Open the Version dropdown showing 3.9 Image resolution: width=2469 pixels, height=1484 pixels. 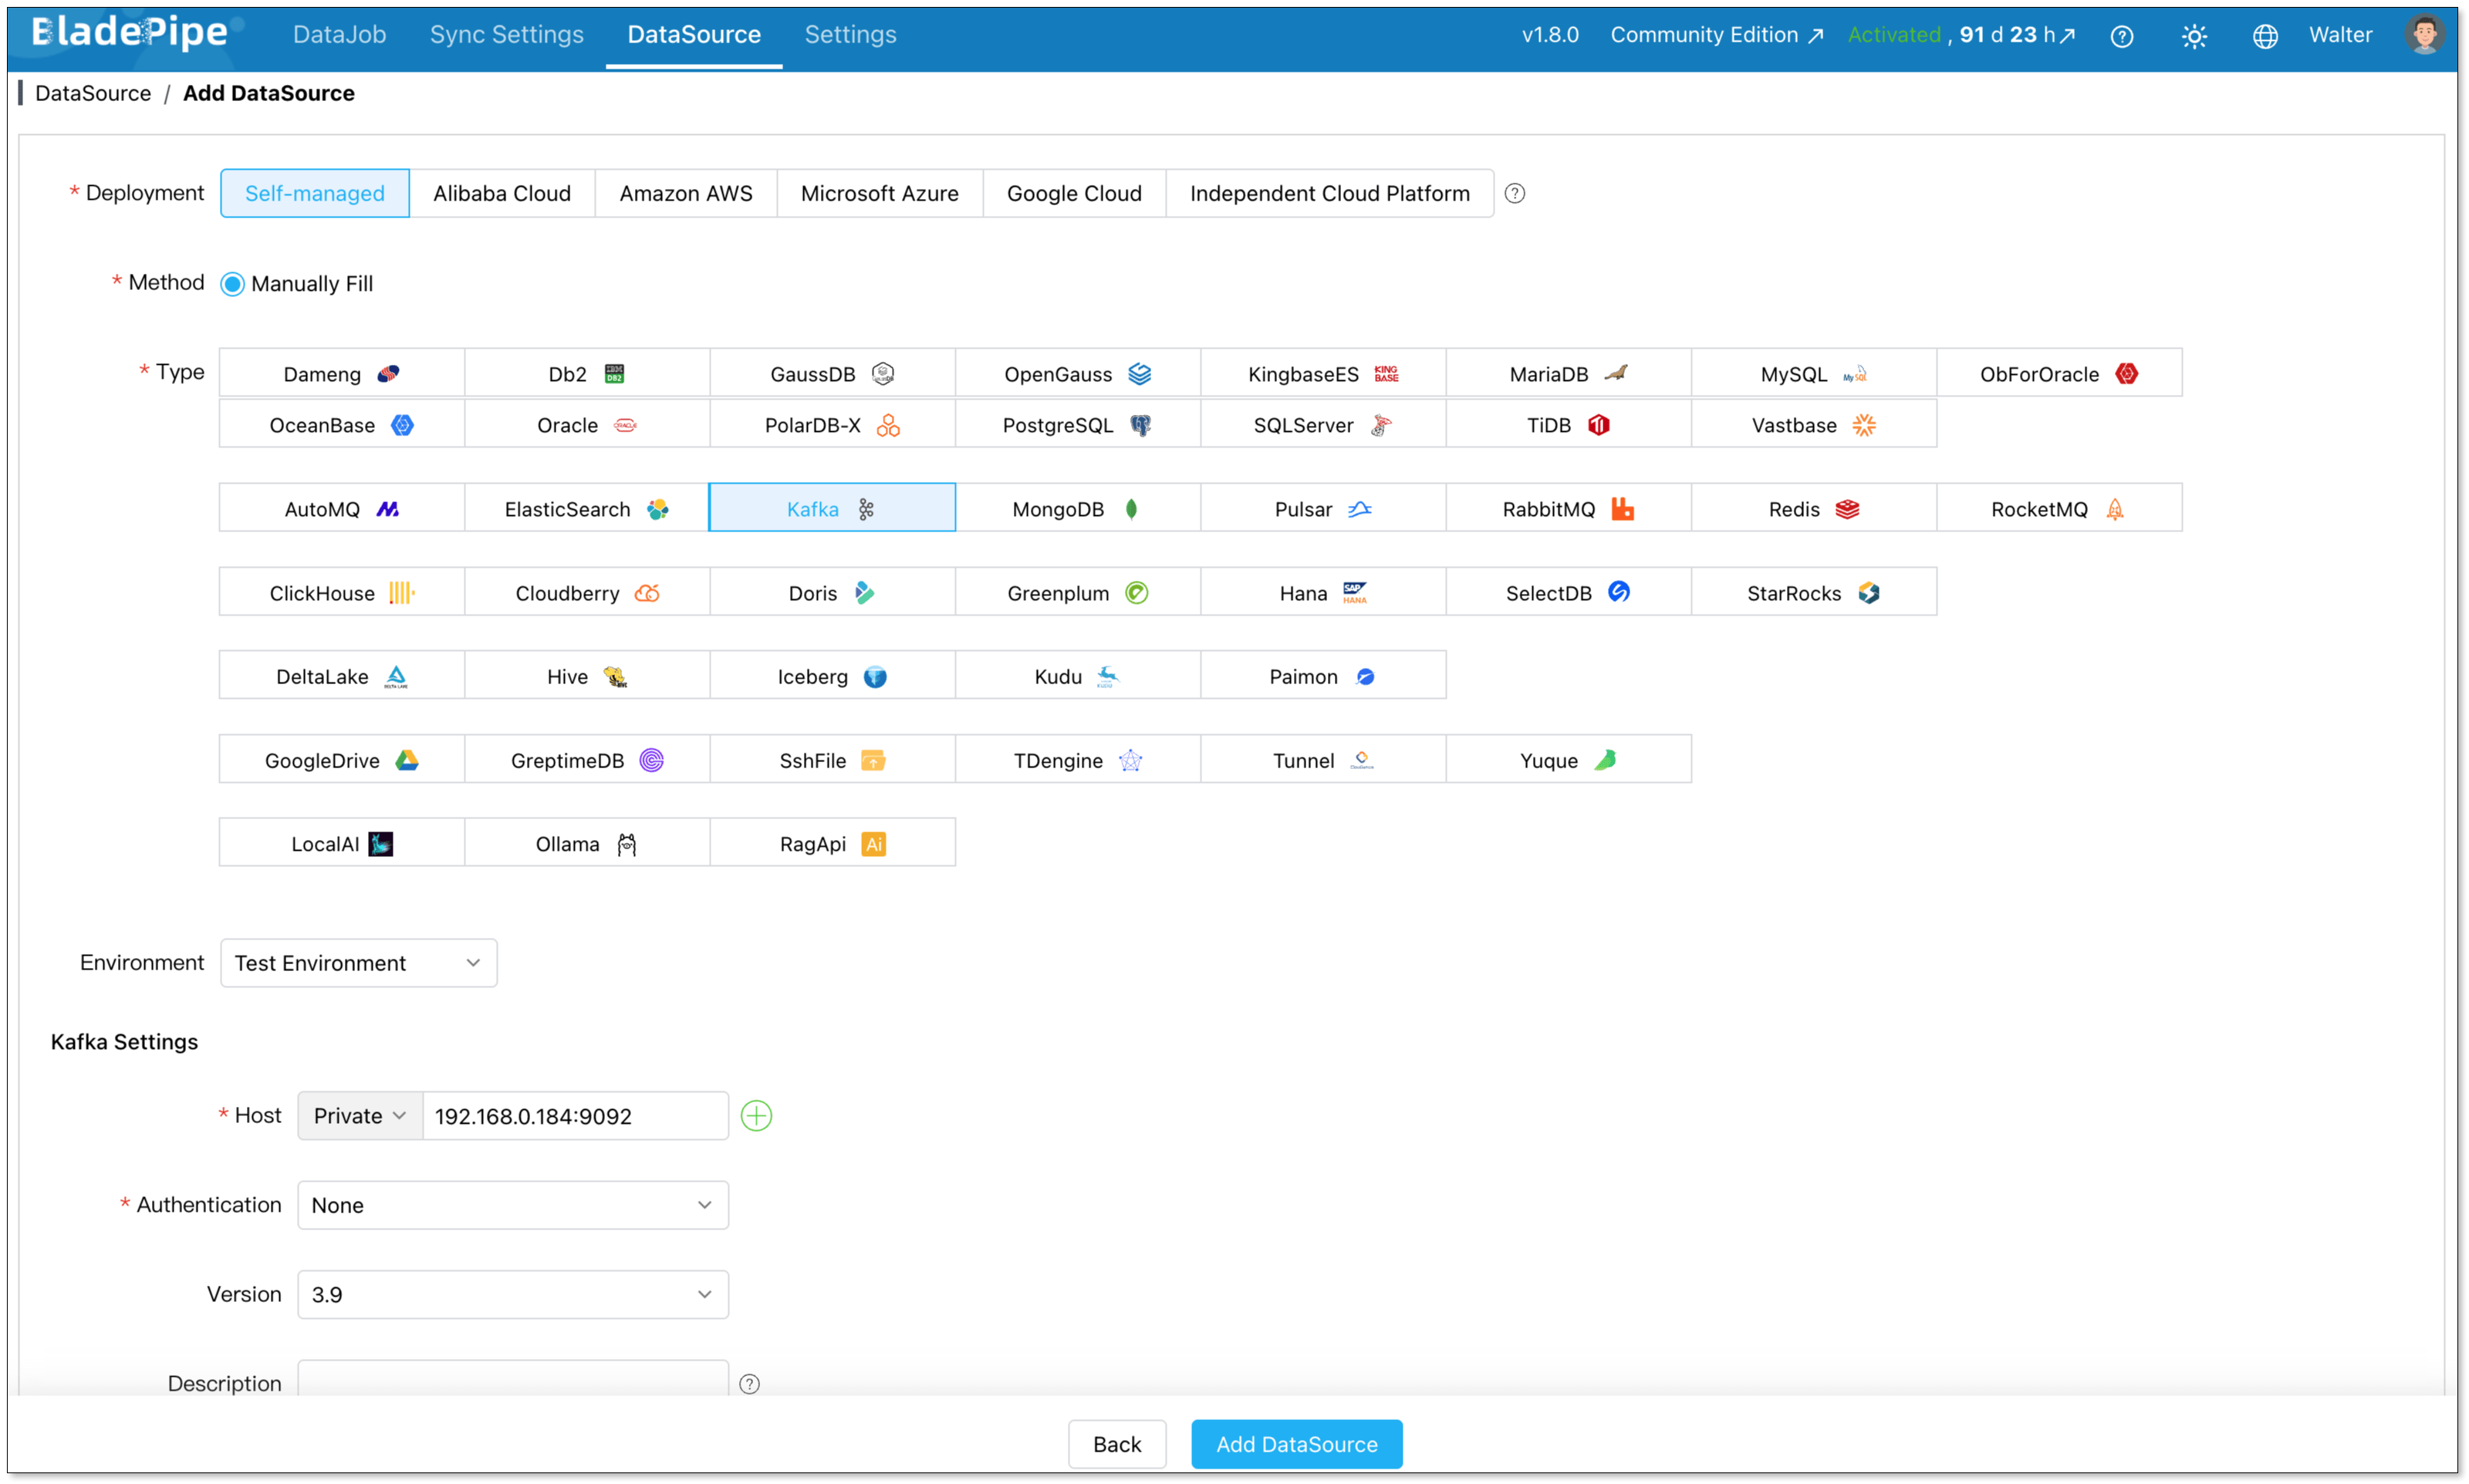pyautogui.click(x=512, y=1293)
